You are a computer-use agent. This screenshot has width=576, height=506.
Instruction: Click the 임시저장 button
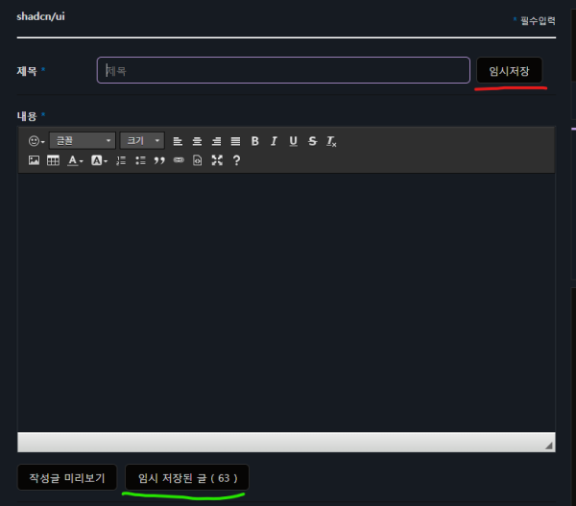point(509,70)
